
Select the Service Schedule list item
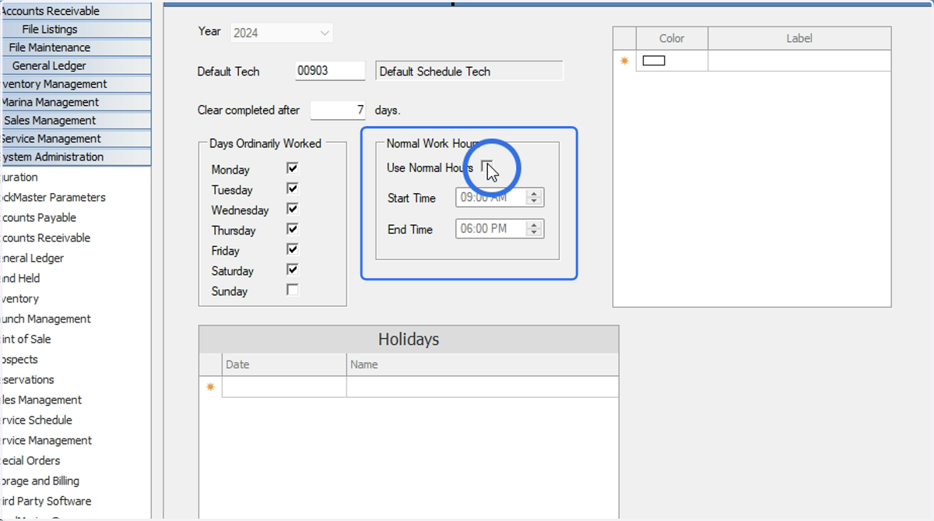coord(36,420)
